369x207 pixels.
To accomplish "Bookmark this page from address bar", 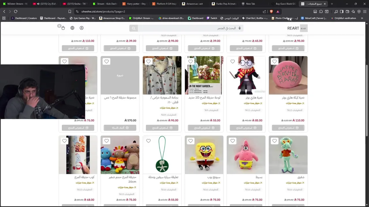I will tap(69, 11).
